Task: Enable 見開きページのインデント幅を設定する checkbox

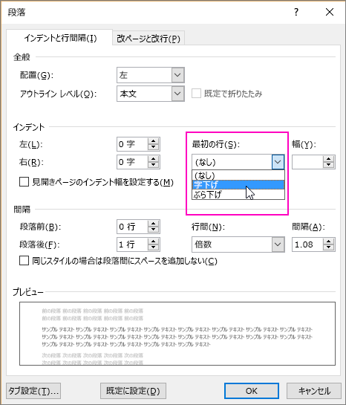Action: click(24, 182)
